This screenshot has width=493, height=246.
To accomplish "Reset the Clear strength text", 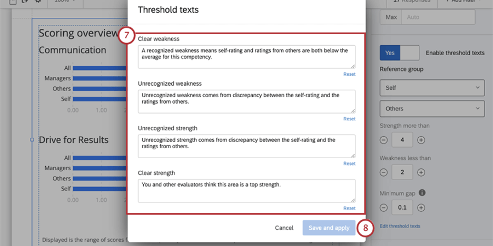I will (349, 208).
